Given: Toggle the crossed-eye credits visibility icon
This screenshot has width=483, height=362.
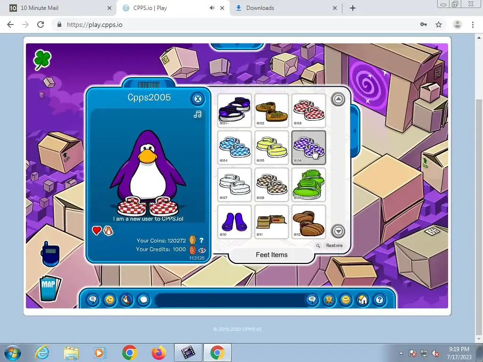Looking at the screenshot, I should pyautogui.click(x=202, y=250).
